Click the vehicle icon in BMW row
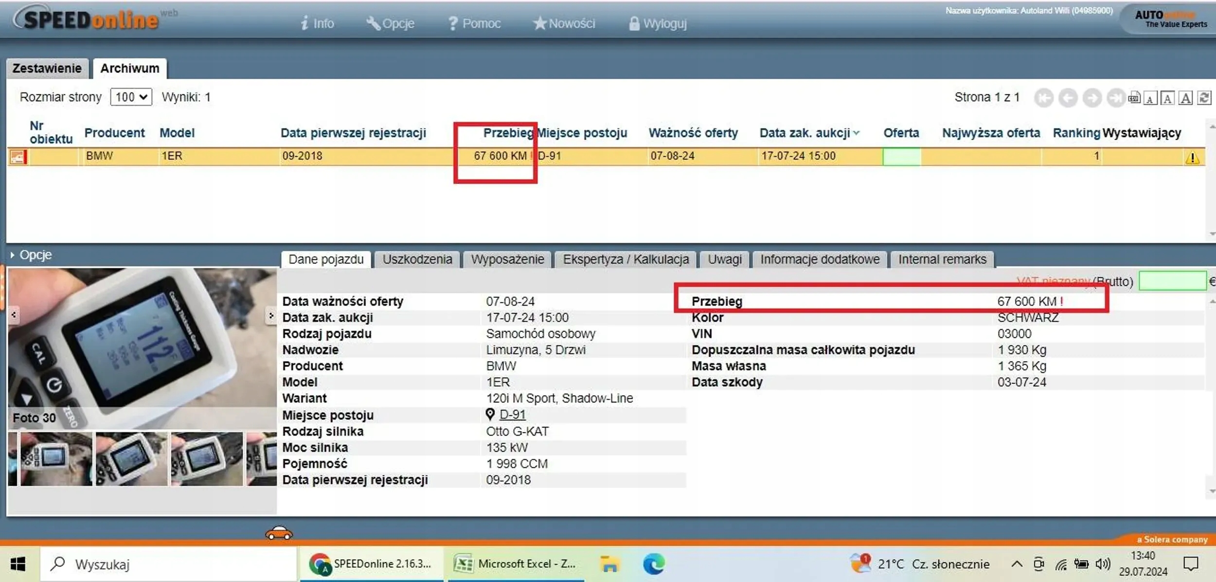Viewport: 1216px width, 582px height. [18, 157]
